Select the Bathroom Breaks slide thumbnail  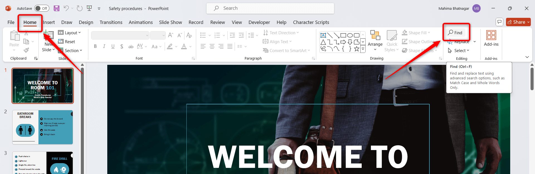point(42,127)
